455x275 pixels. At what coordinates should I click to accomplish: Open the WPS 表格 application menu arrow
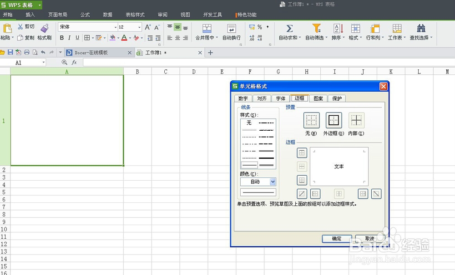pos(40,5)
